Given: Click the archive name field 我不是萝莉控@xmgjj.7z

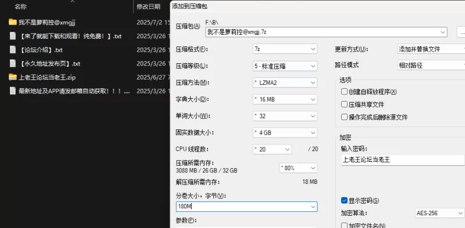Looking at the screenshot, I should [x=326, y=32].
